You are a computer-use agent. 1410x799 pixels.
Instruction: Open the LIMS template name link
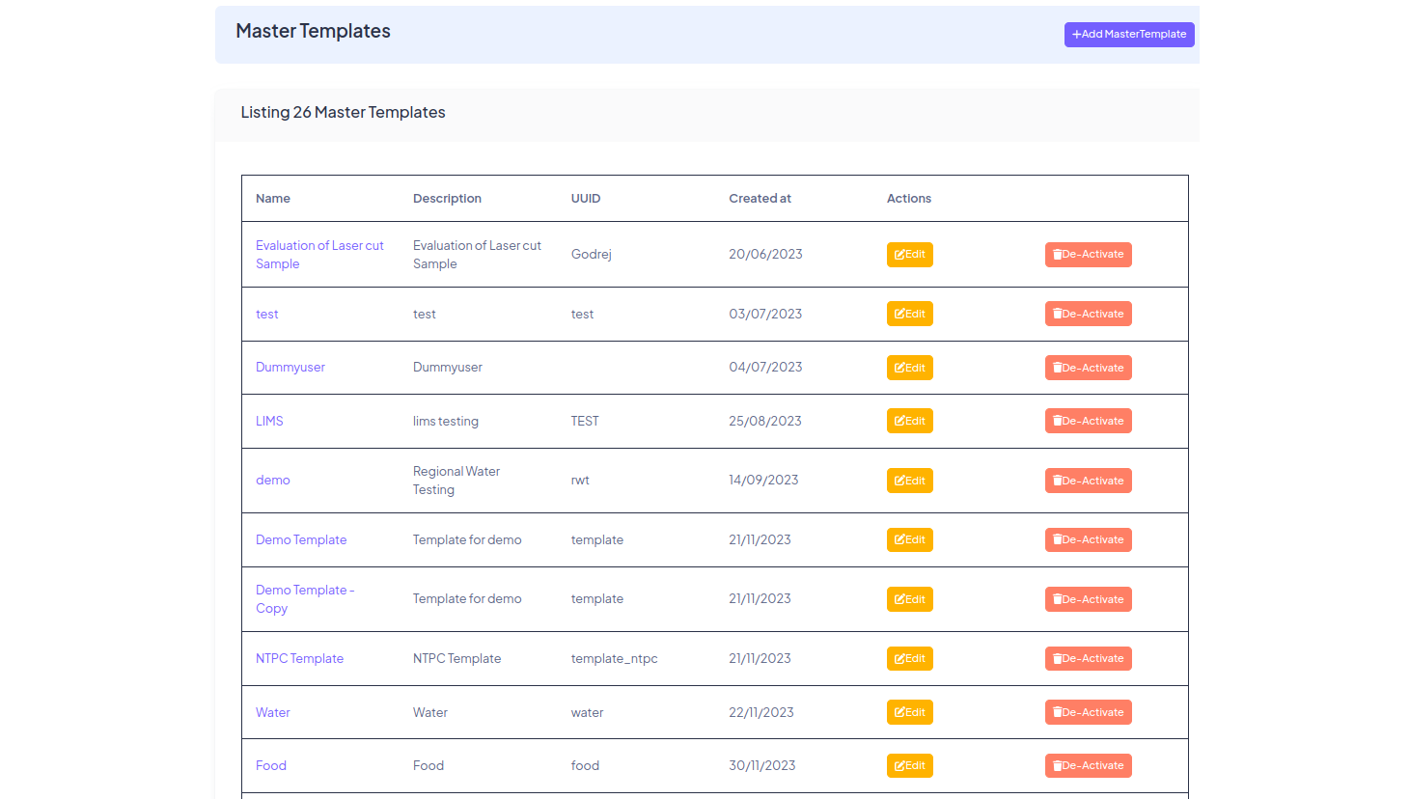click(x=269, y=422)
